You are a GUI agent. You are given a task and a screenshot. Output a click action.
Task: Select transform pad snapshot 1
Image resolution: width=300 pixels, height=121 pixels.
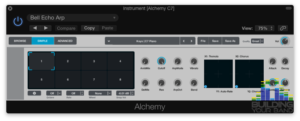pos(42,61)
